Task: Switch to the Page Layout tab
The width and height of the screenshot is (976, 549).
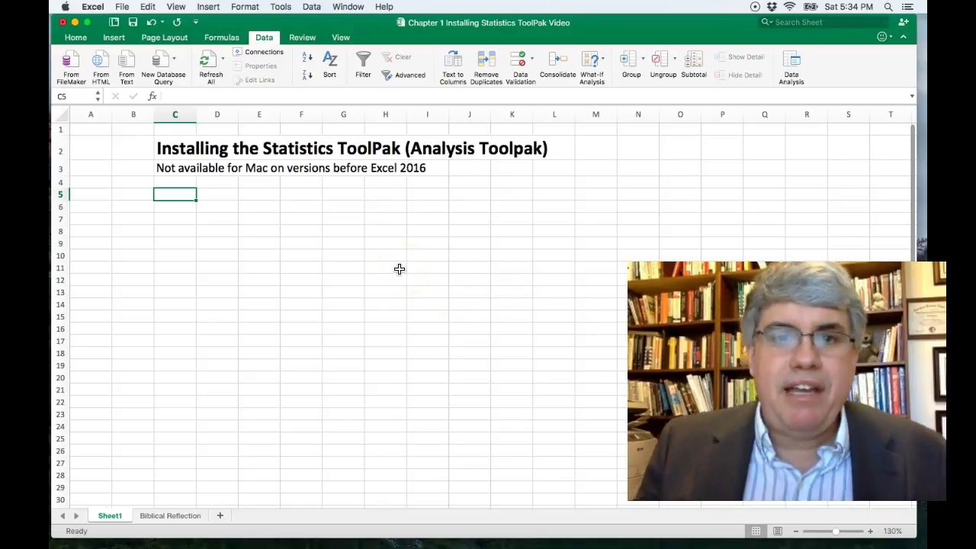Action: point(164,37)
